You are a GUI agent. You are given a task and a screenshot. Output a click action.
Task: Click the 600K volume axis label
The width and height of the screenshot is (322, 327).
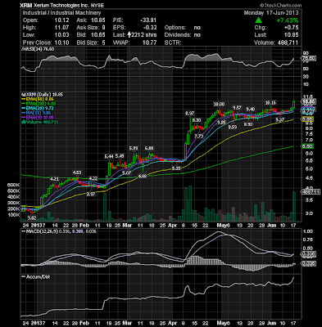click(13, 185)
